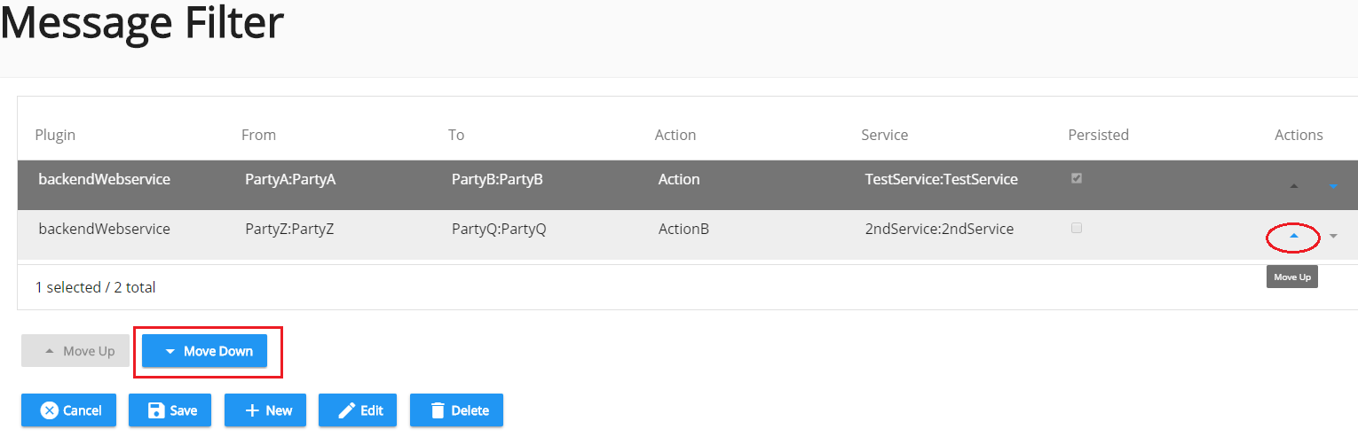Sort by the From column header

[258, 135]
